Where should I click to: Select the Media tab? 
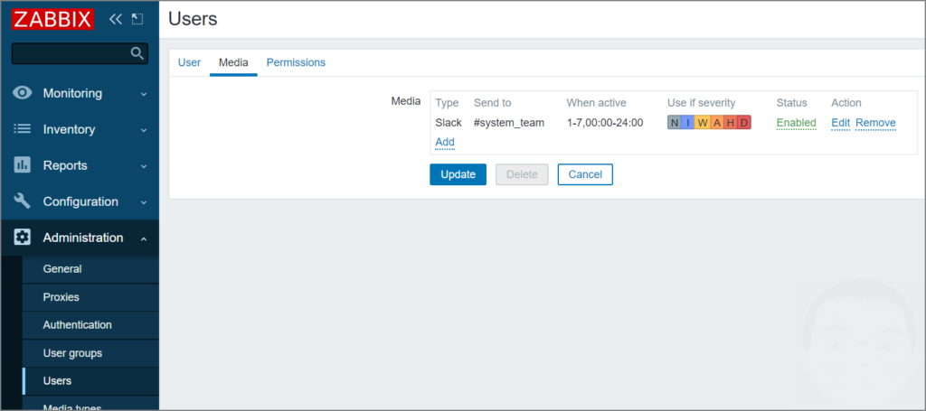(233, 62)
